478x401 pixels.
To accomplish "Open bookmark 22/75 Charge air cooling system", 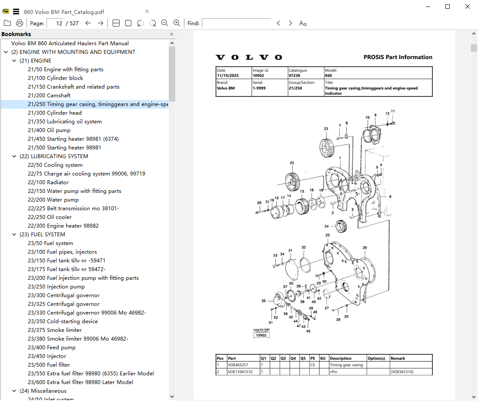I will 86,173.
